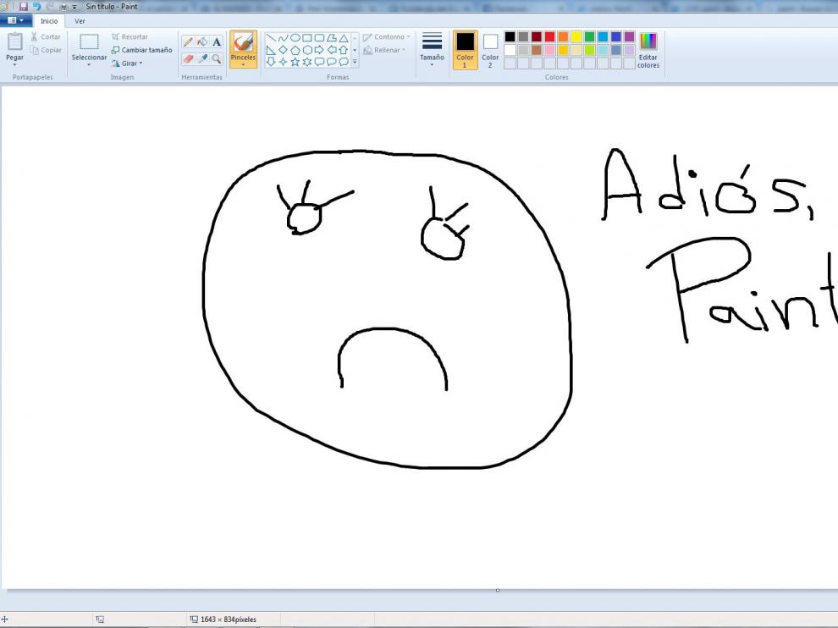Choose the Diamond shape
Viewport: 838px width, 628px height.
(283, 50)
